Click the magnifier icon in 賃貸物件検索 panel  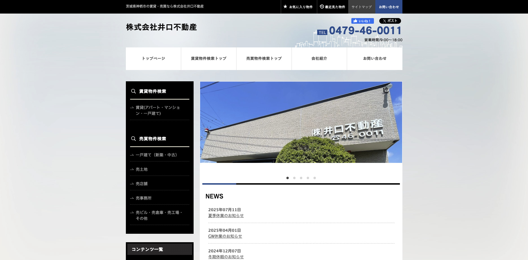[133, 91]
